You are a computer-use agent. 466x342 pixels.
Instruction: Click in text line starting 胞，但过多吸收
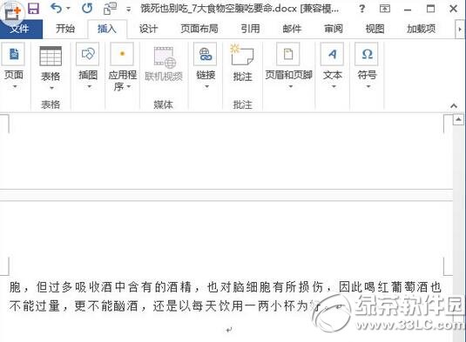click(225, 287)
